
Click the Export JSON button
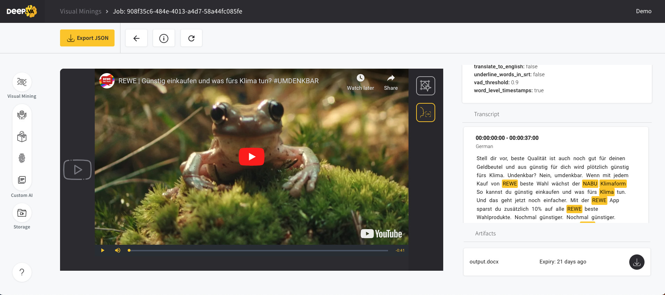[x=87, y=38]
